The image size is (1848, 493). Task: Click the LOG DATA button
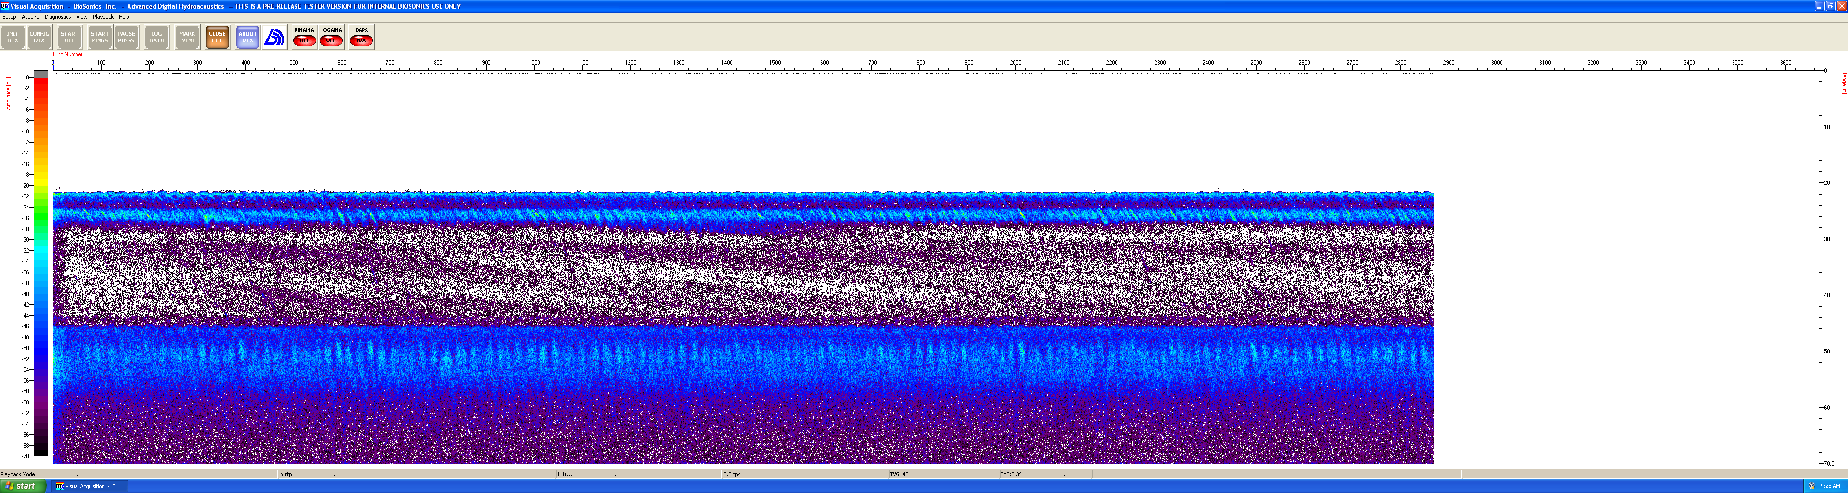pos(156,37)
